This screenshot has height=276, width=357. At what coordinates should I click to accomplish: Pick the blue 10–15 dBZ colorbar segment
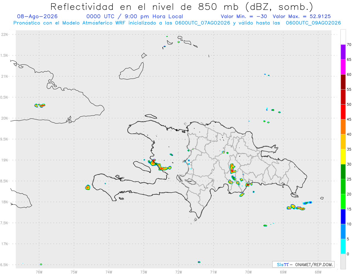343,216
